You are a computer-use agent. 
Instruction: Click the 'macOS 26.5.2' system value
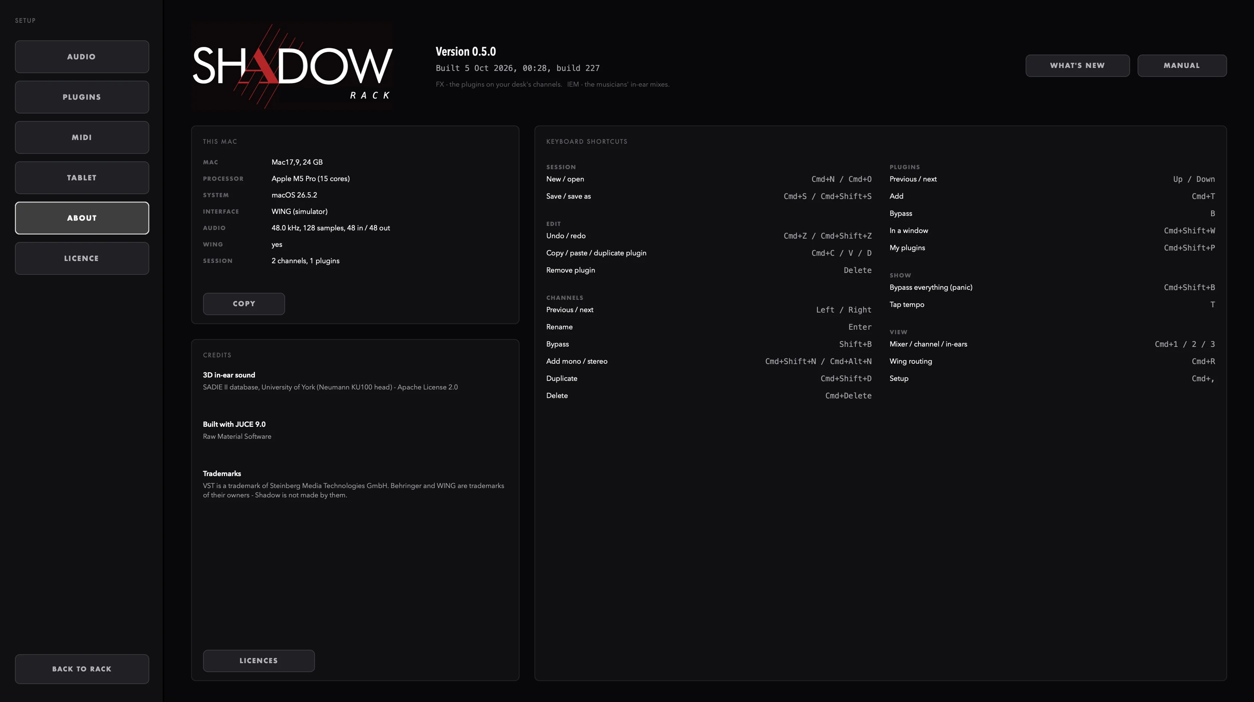coord(294,195)
